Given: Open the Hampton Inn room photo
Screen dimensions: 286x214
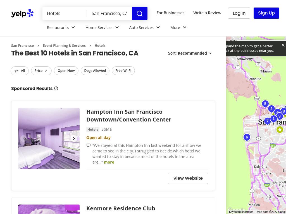Looking at the screenshot, I should click(x=49, y=138).
